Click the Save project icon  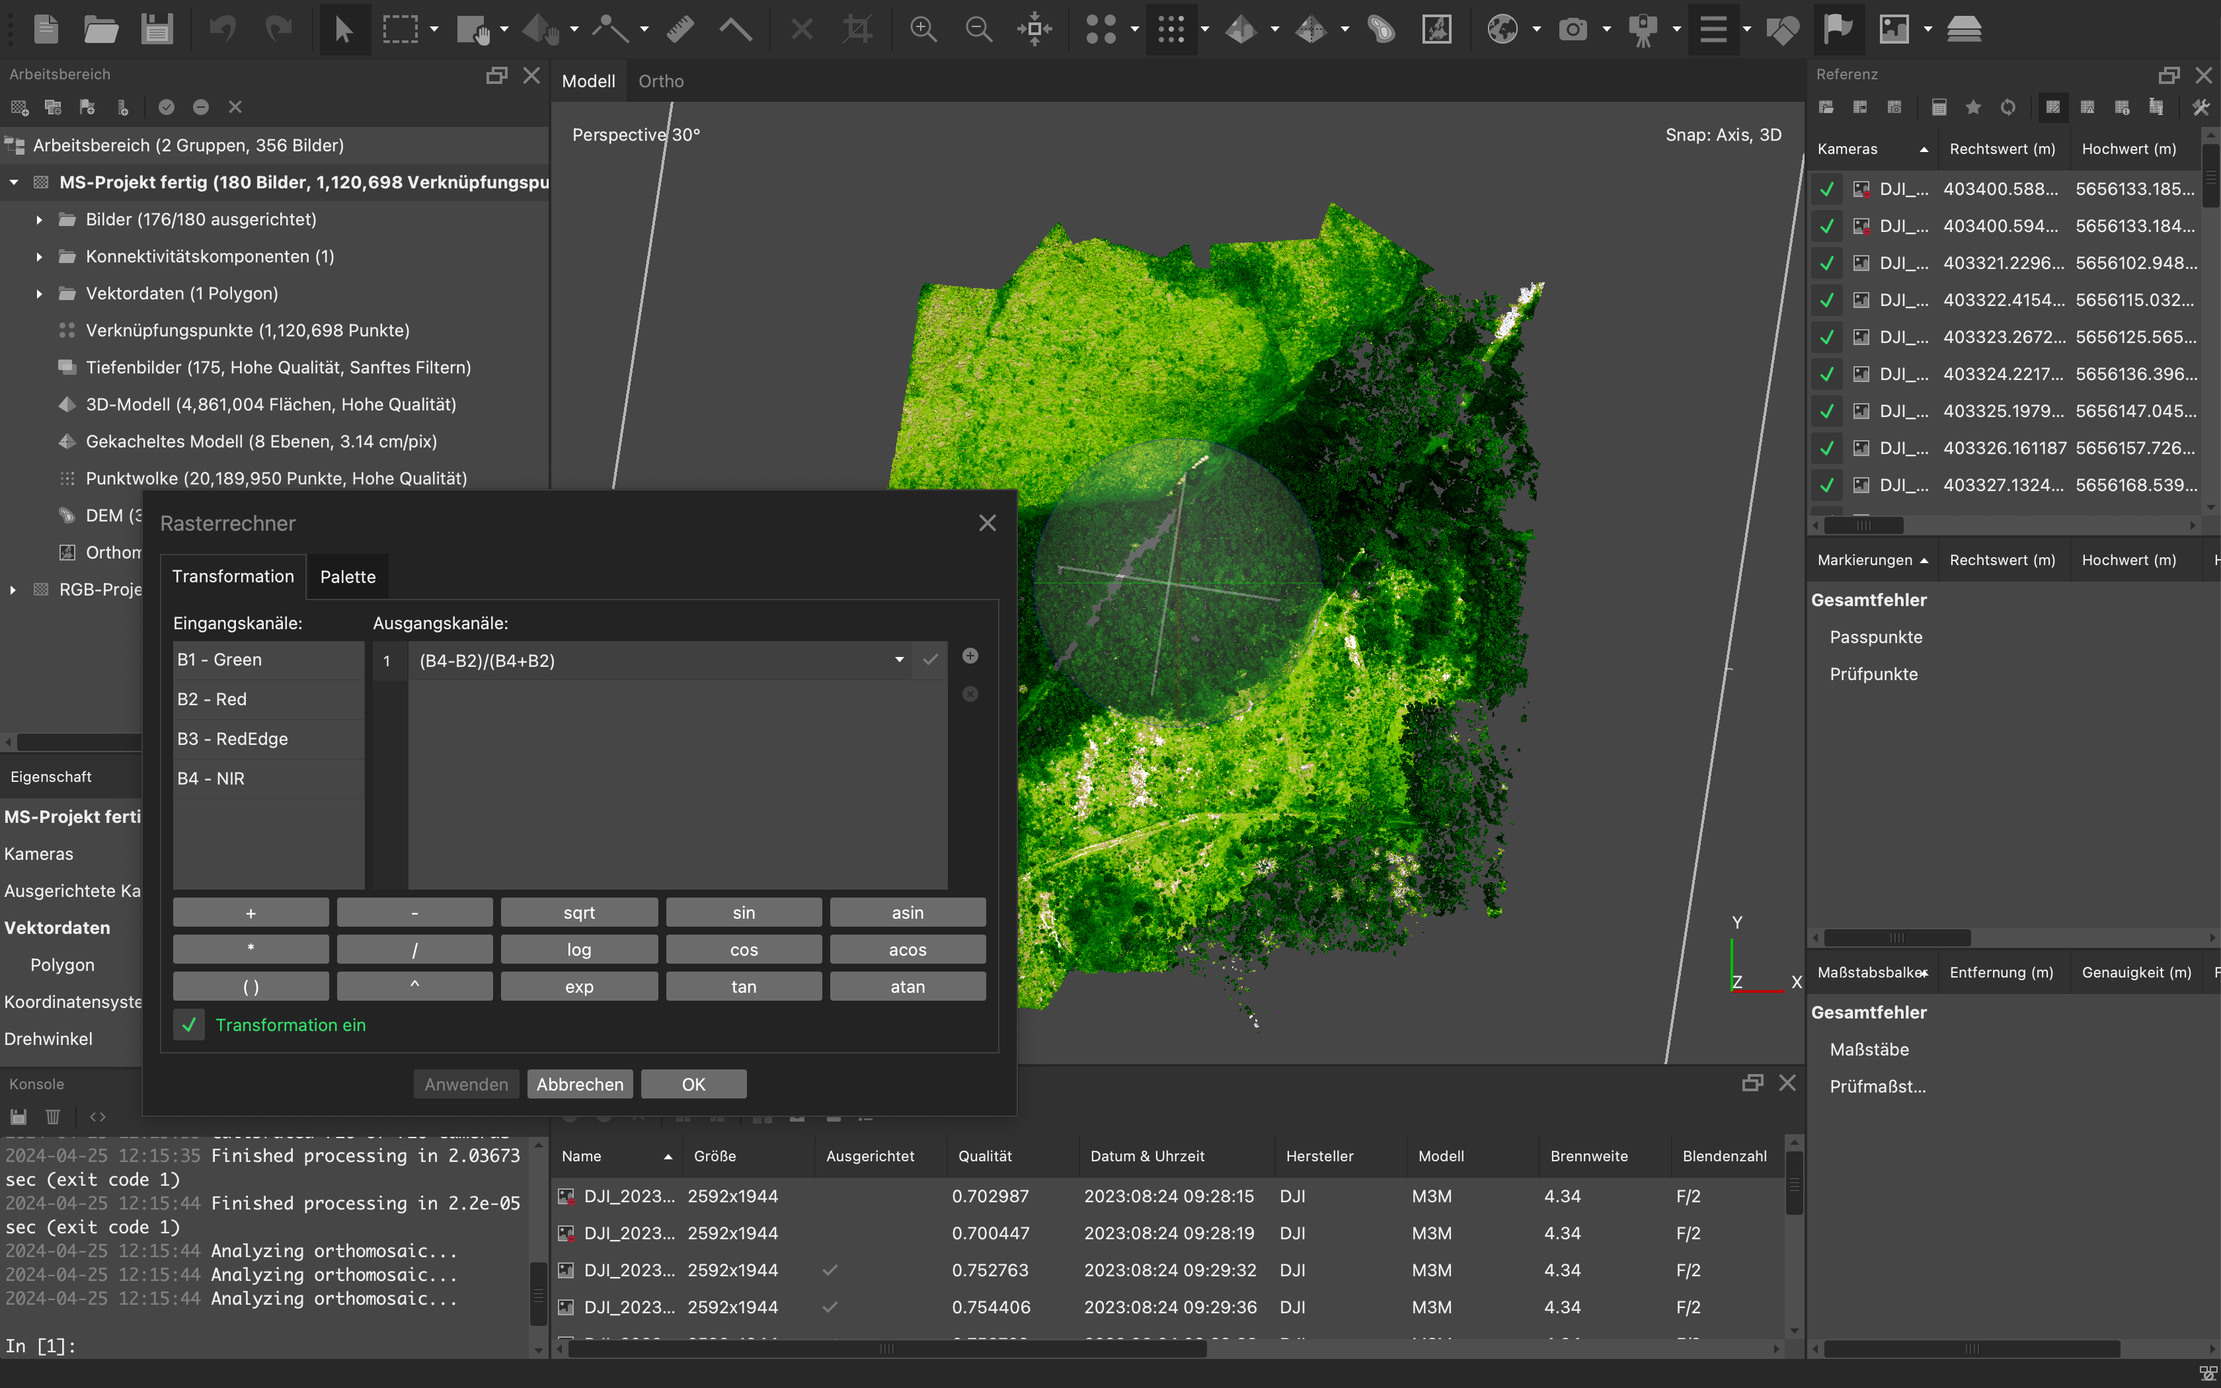click(157, 29)
